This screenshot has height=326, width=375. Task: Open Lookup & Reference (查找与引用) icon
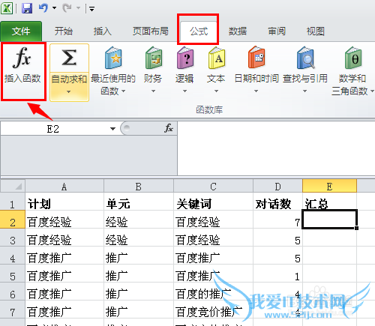[x=305, y=58]
